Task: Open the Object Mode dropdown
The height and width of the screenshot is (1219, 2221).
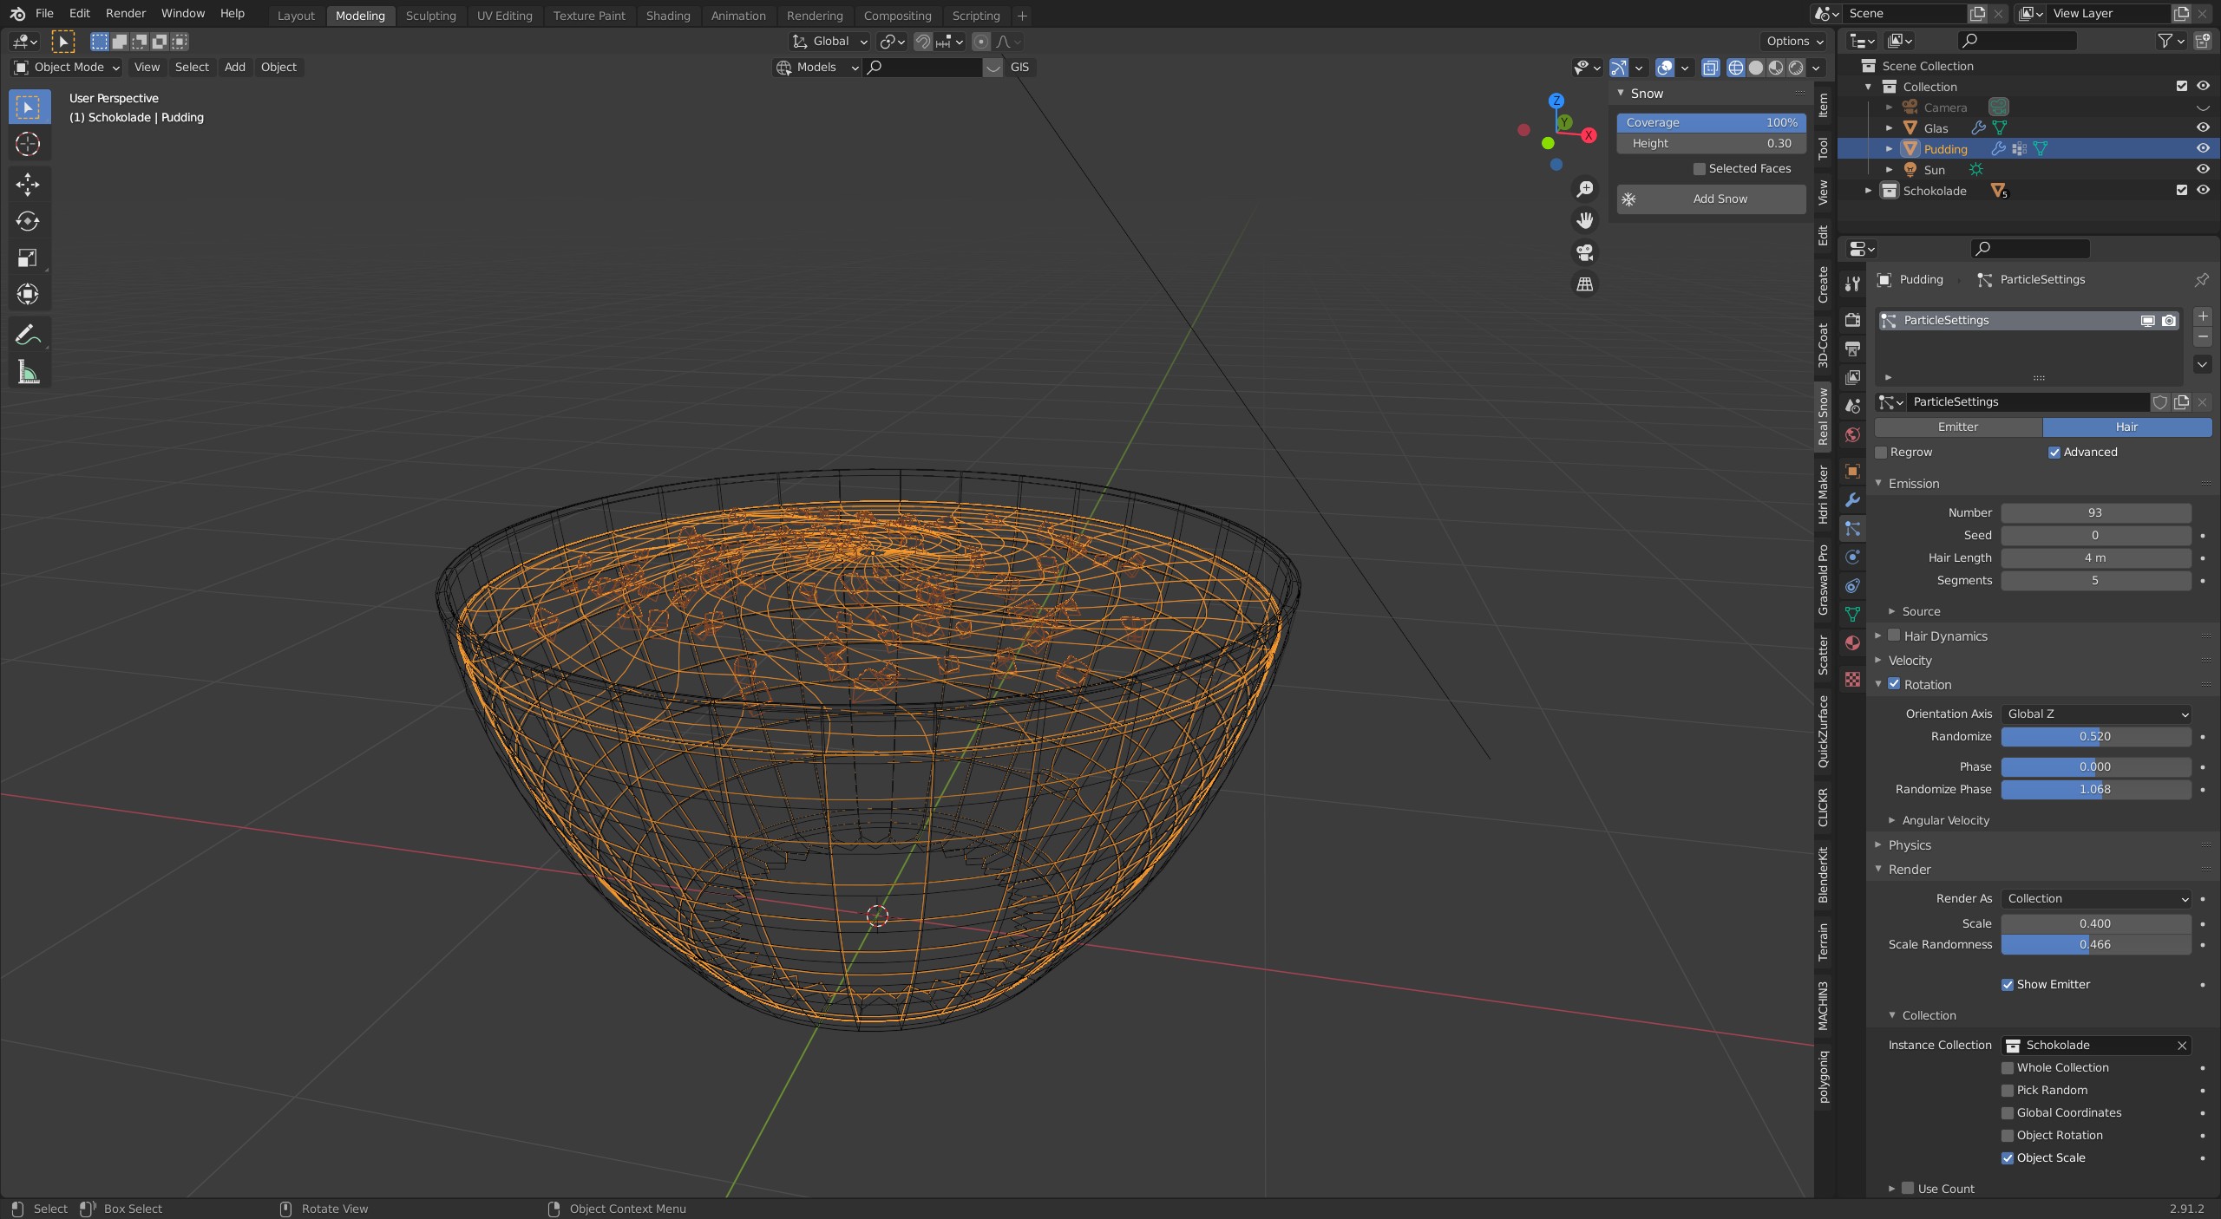Action: click(x=67, y=67)
